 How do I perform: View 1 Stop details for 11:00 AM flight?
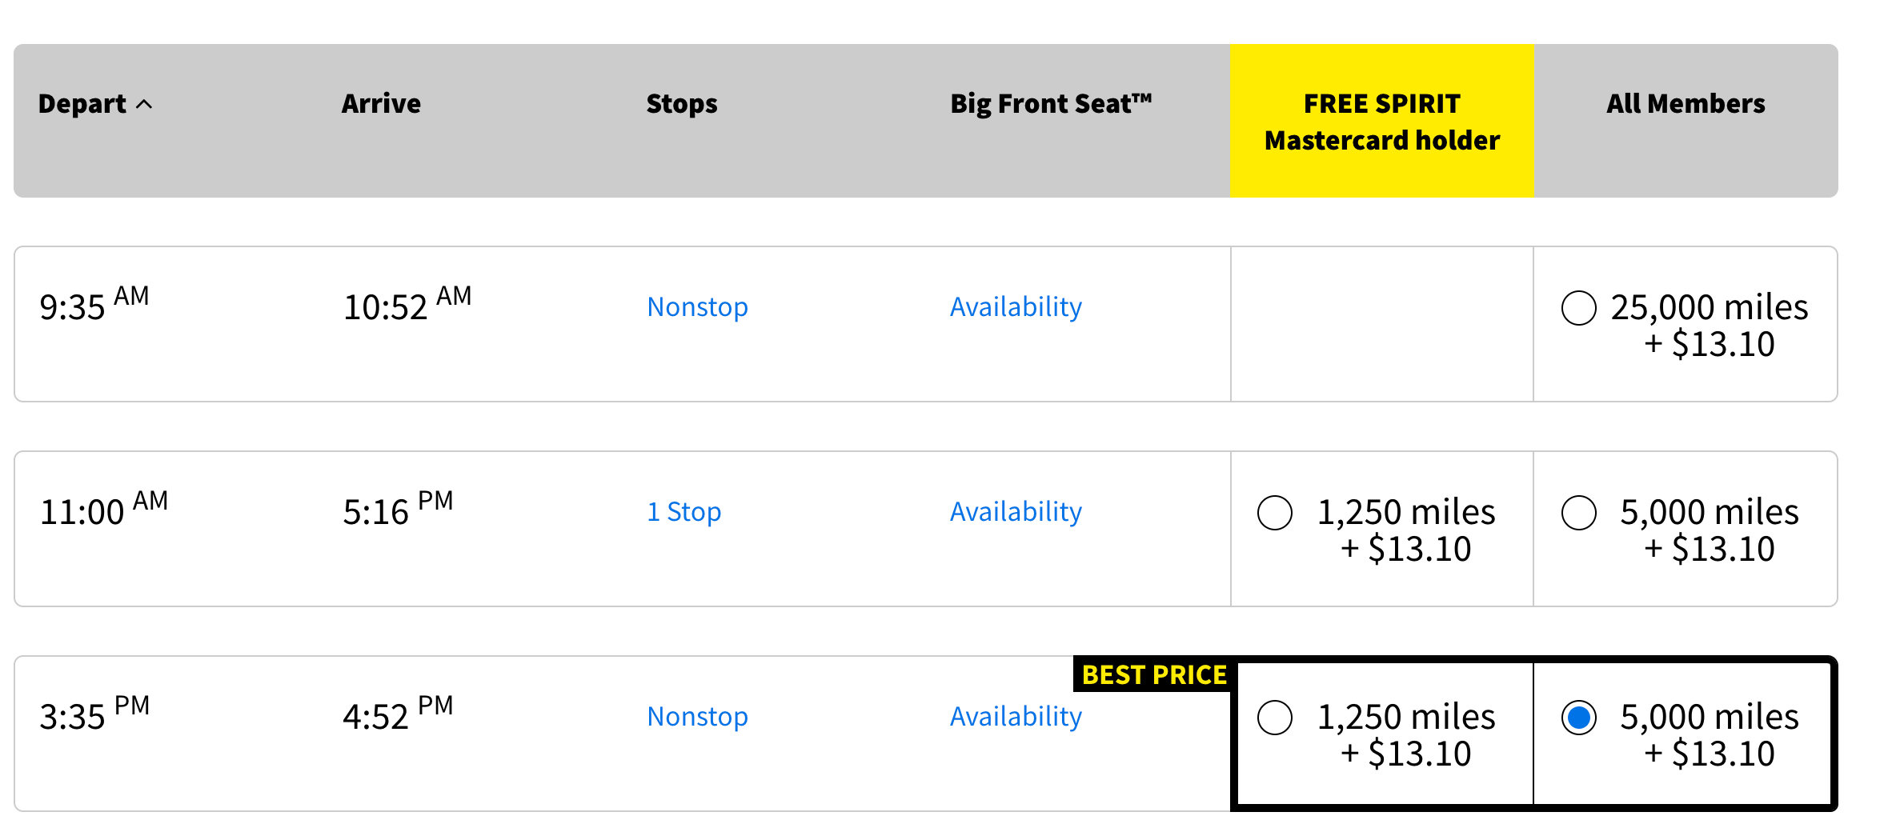pyautogui.click(x=683, y=512)
